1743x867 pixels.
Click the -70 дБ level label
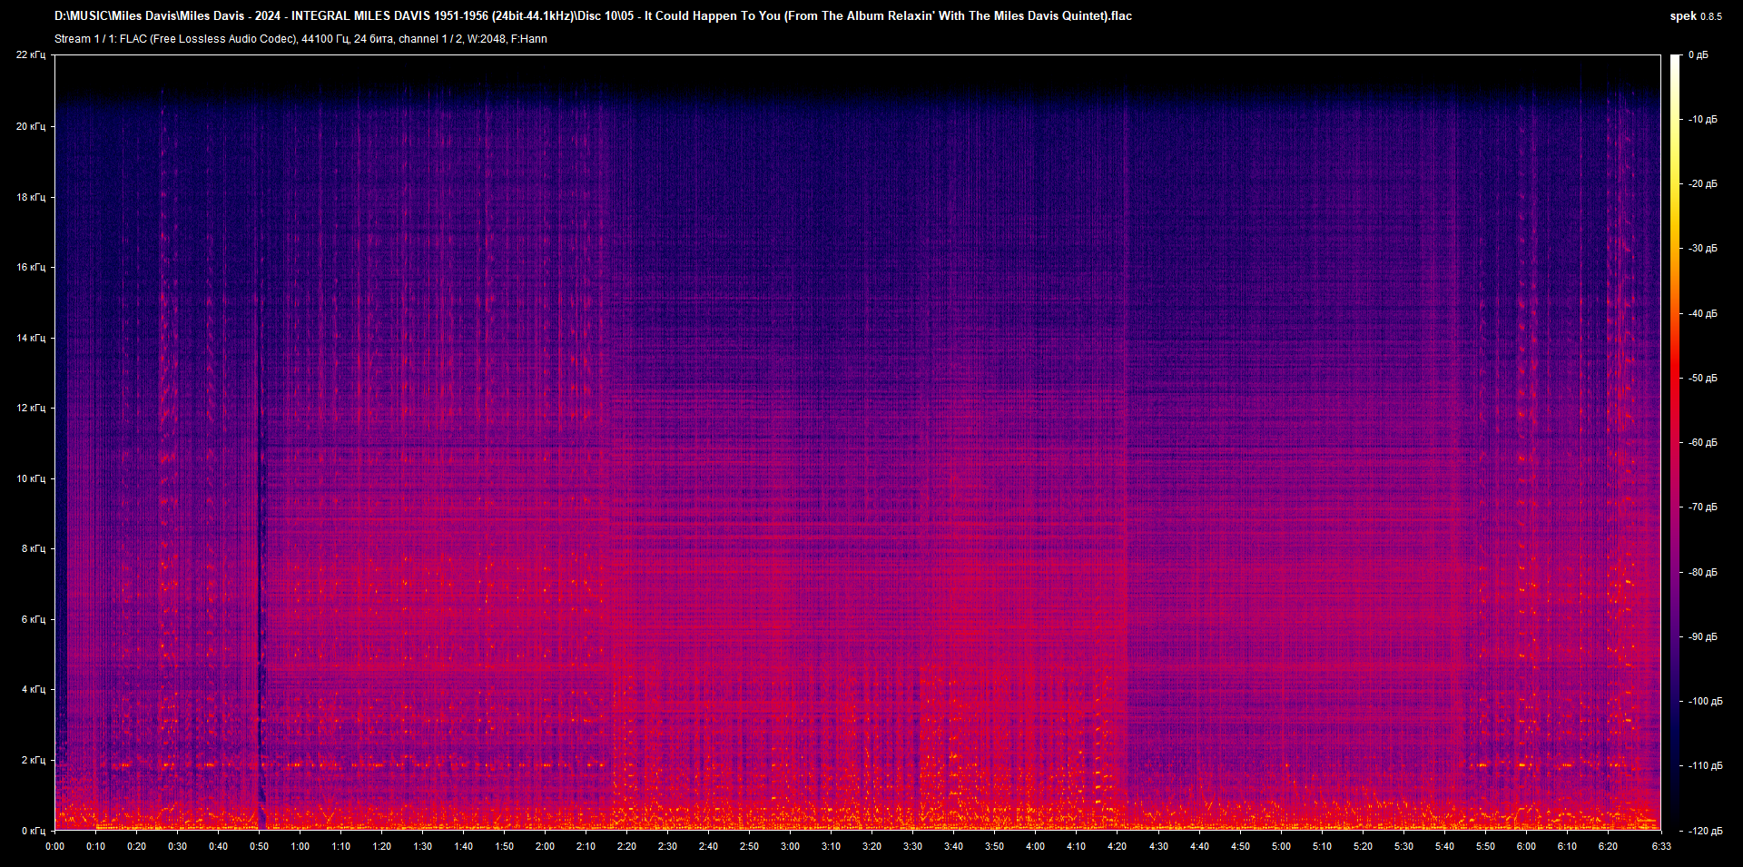tap(1702, 507)
